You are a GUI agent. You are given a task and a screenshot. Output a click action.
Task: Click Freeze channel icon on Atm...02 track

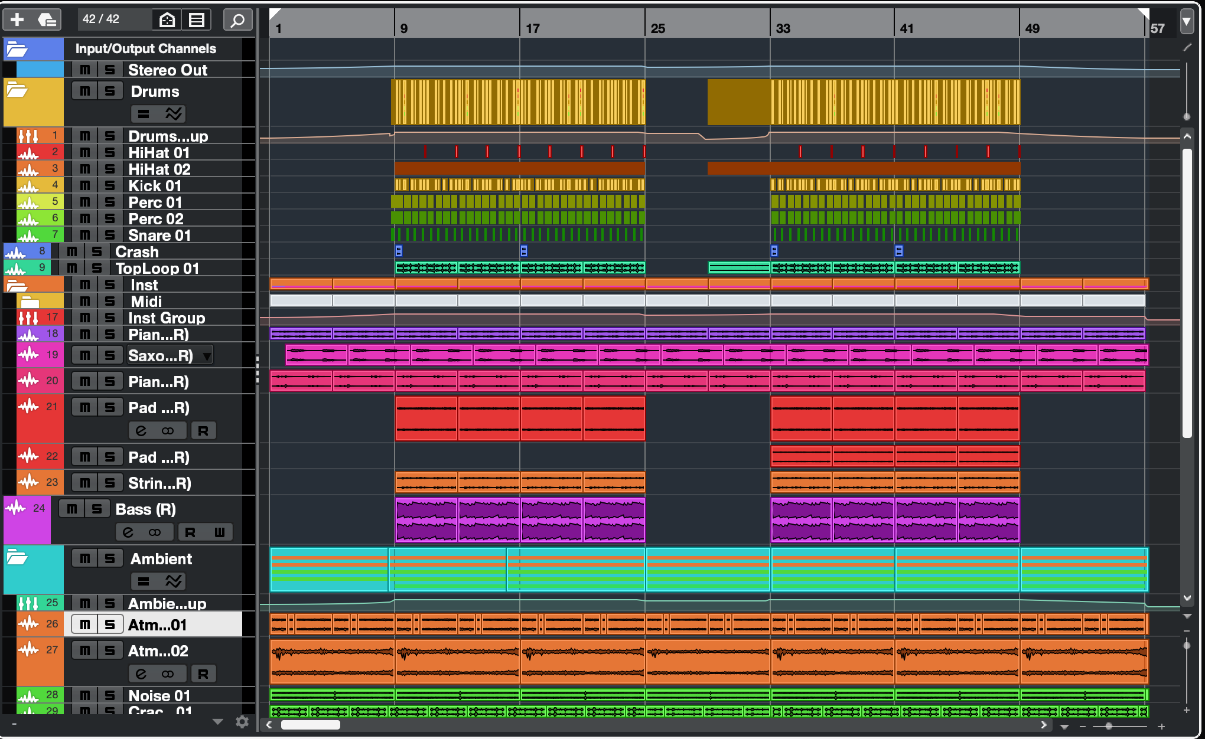[x=168, y=674]
